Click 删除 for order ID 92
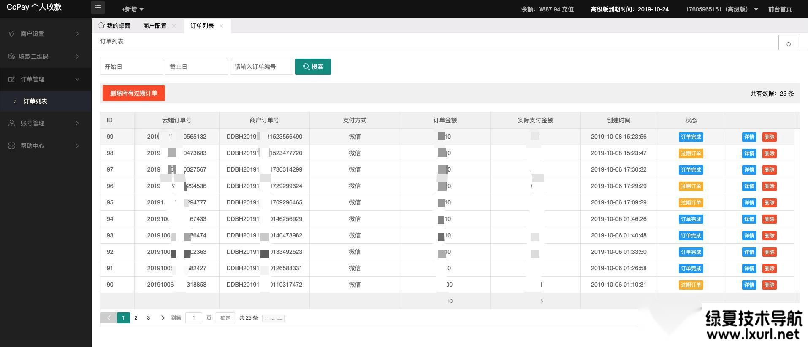Image resolution: width=808 pixels, height=347 pixels. 770,252
